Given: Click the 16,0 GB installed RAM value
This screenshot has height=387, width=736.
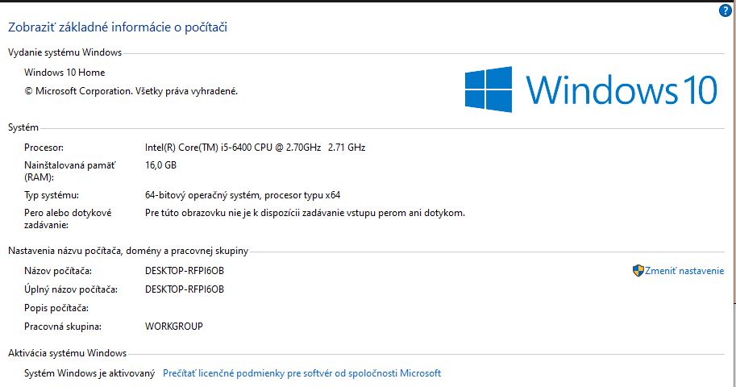Looking at the screenshot, I should (160, 165).
